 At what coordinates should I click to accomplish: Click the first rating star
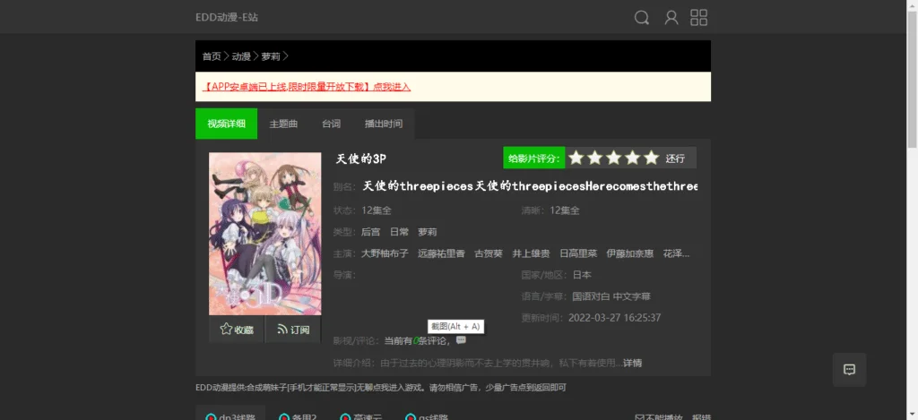[576, 159]
